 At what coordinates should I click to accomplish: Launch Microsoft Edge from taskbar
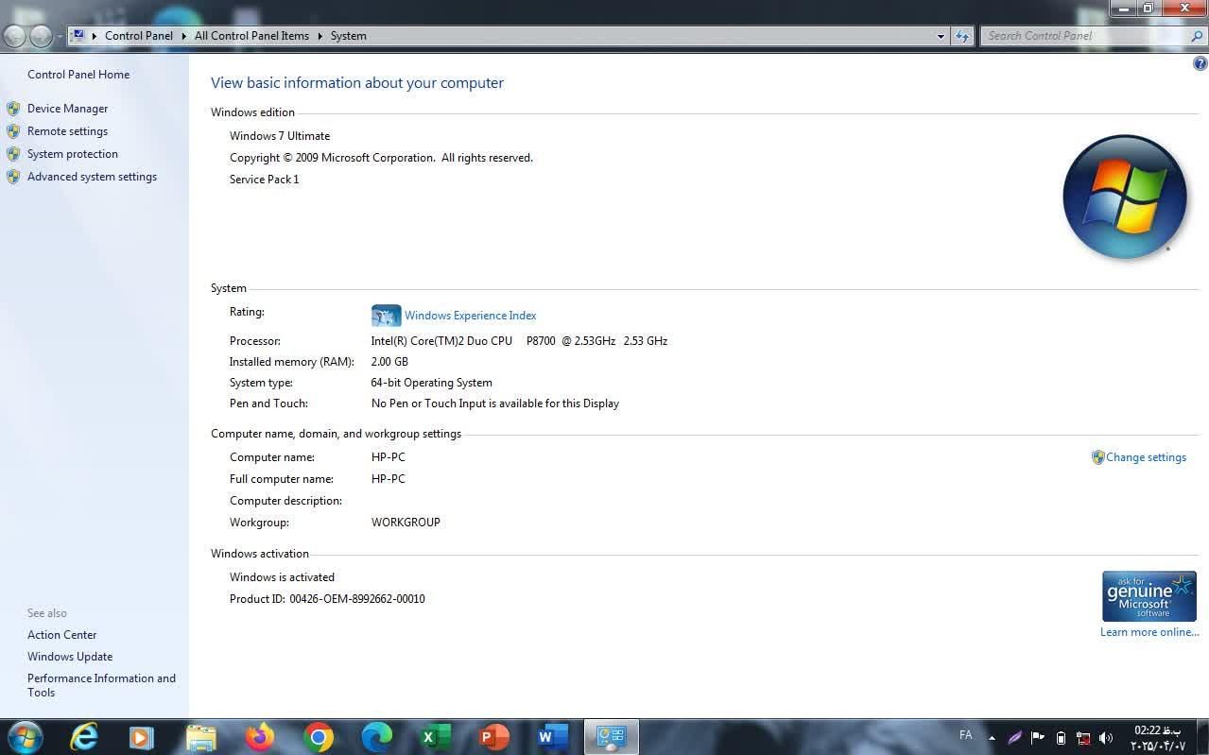pos(377,737)
